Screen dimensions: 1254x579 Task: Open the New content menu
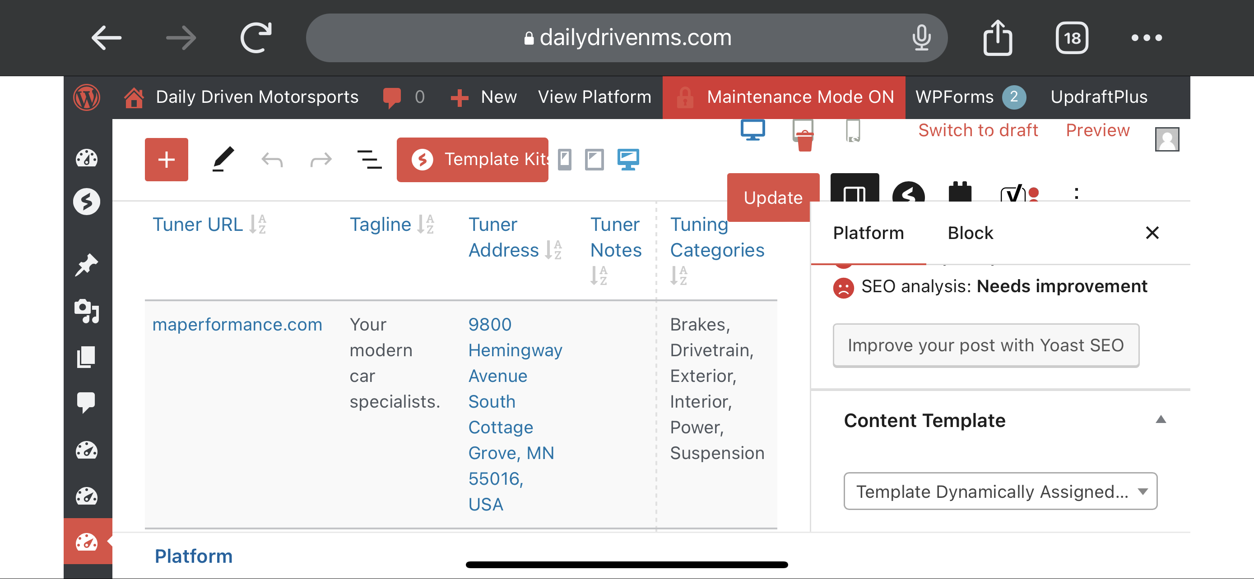[483, 97]
